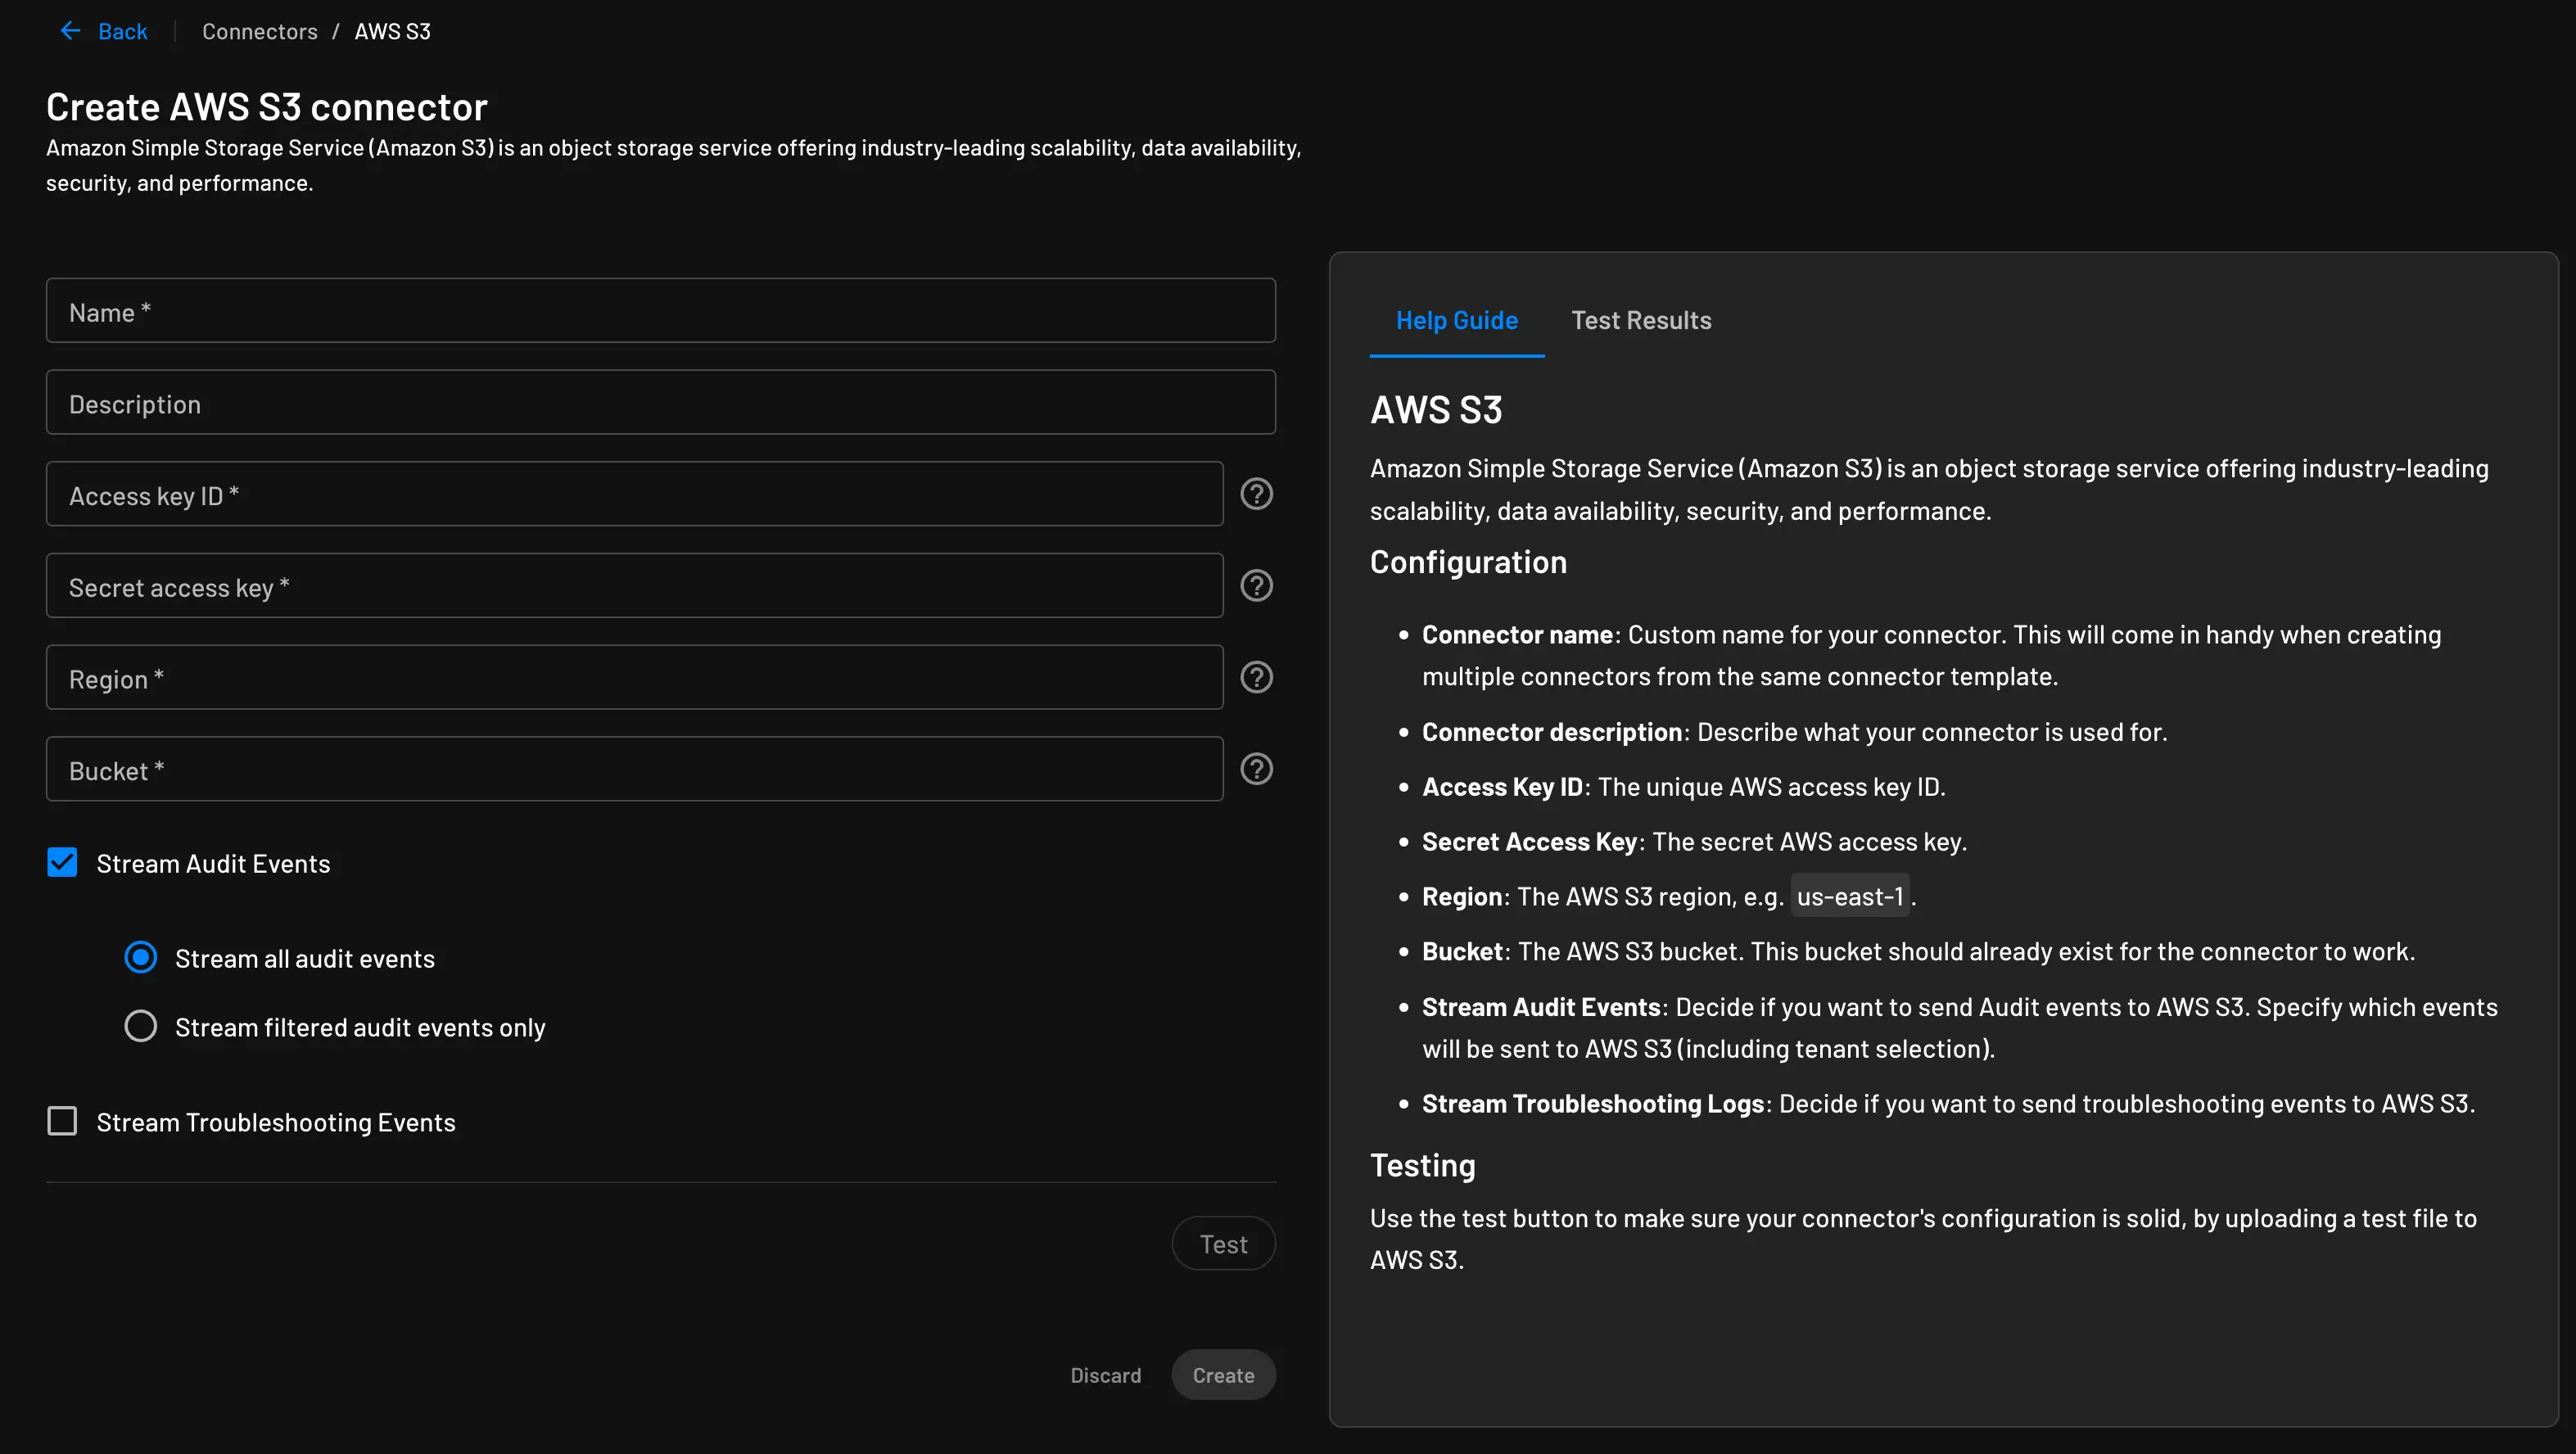The width and height of the screenshot is (2576, 1454).
Task: Click the Discard button
Action: pos(1105,1375)
